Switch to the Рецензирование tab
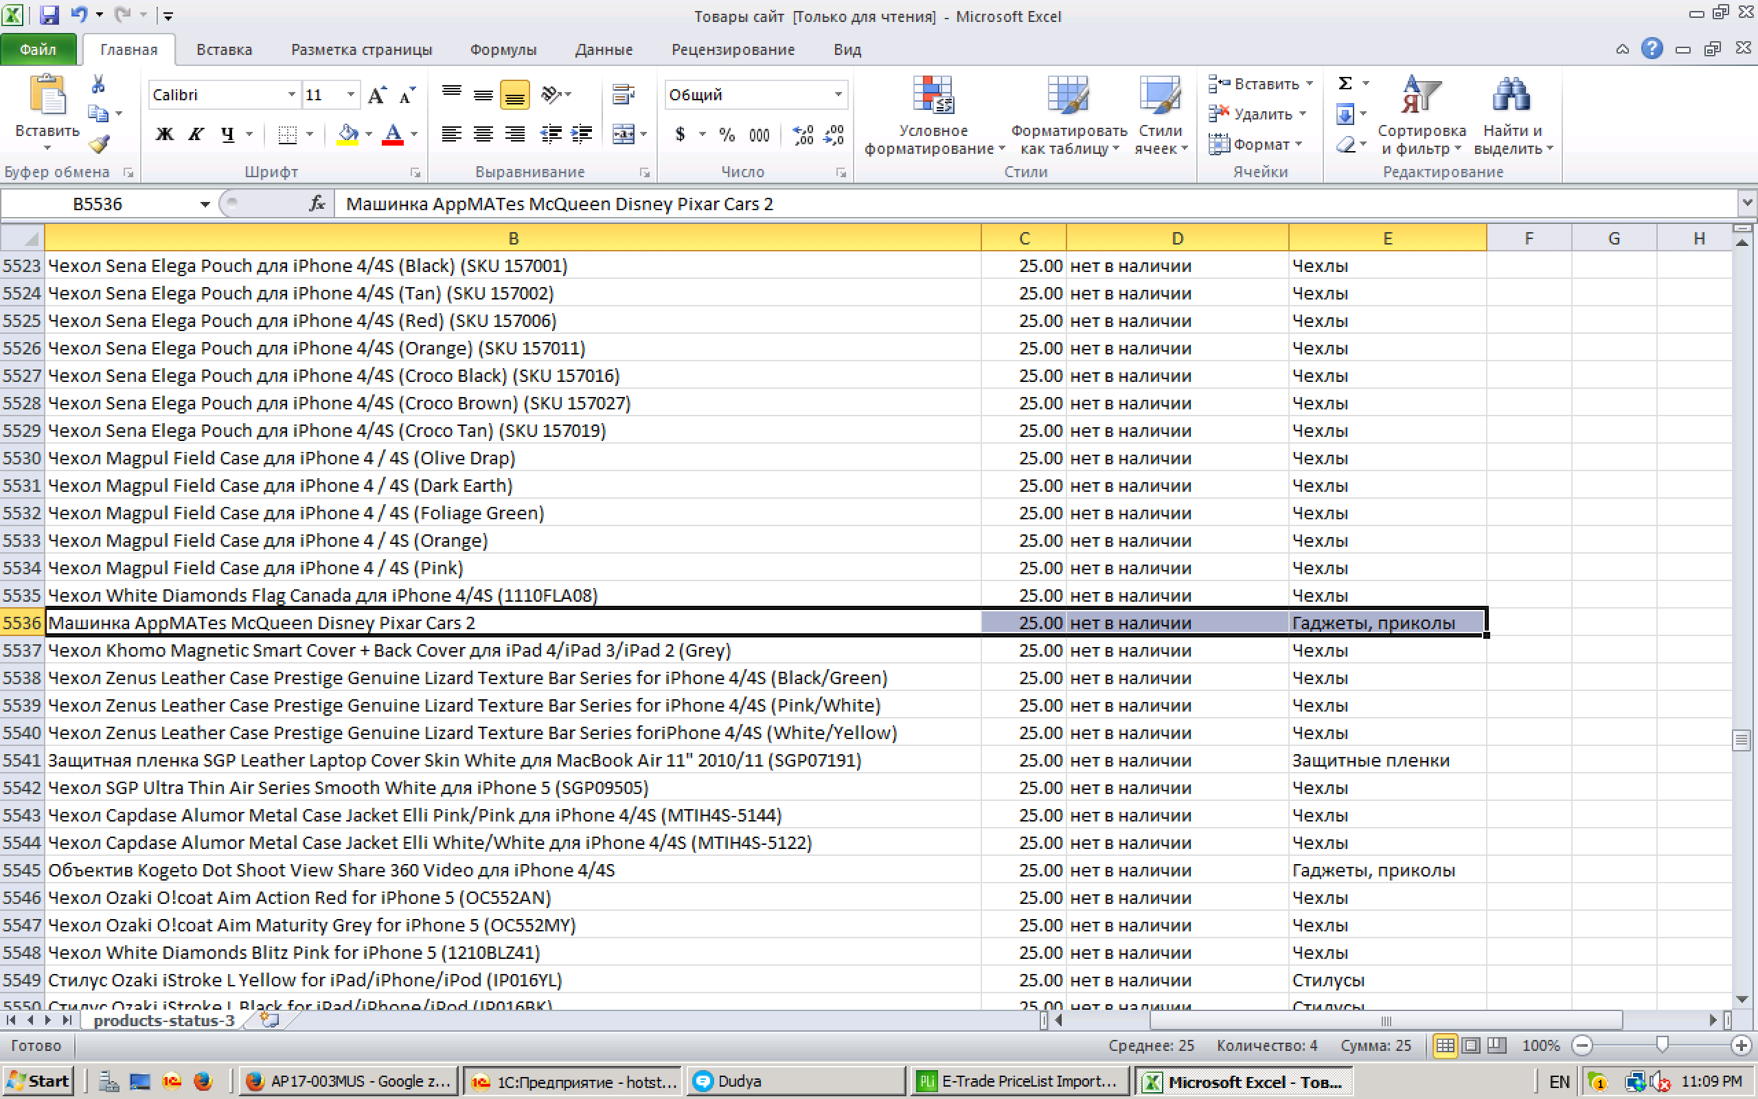The width and height of the screenshot is (1758, 1099). (732, 49)
